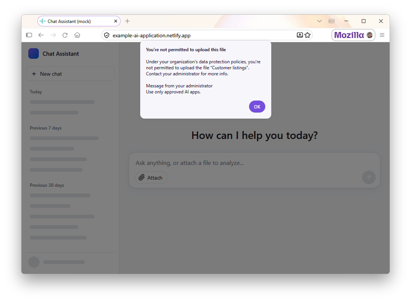Click OK in the upload blocked dialog
The height and width of the screenshot is (302, 411).
(257, 107)
